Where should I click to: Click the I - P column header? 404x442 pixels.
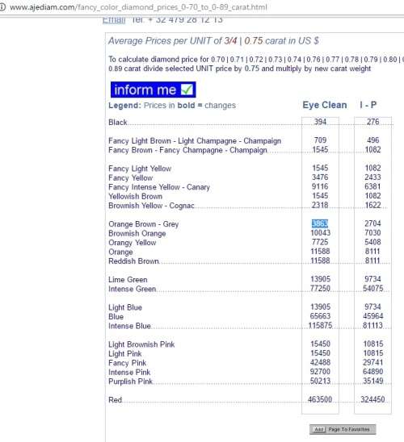[368, 105]
